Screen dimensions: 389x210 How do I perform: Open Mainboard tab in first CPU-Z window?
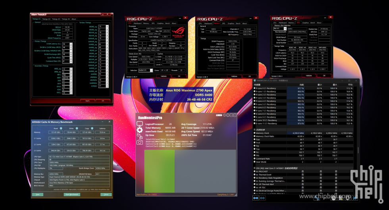pyautogui.click(x=137, y=23)
